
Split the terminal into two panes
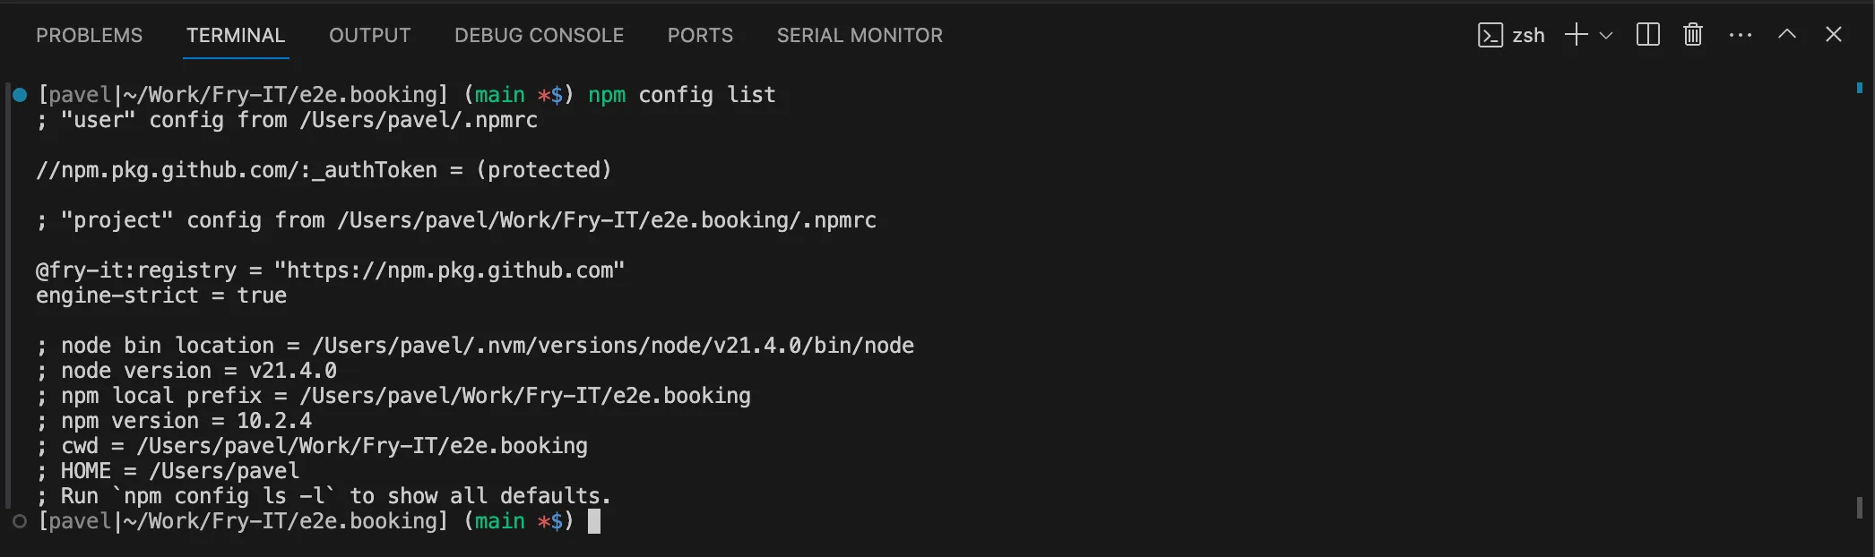click(x=1647, y=34)
